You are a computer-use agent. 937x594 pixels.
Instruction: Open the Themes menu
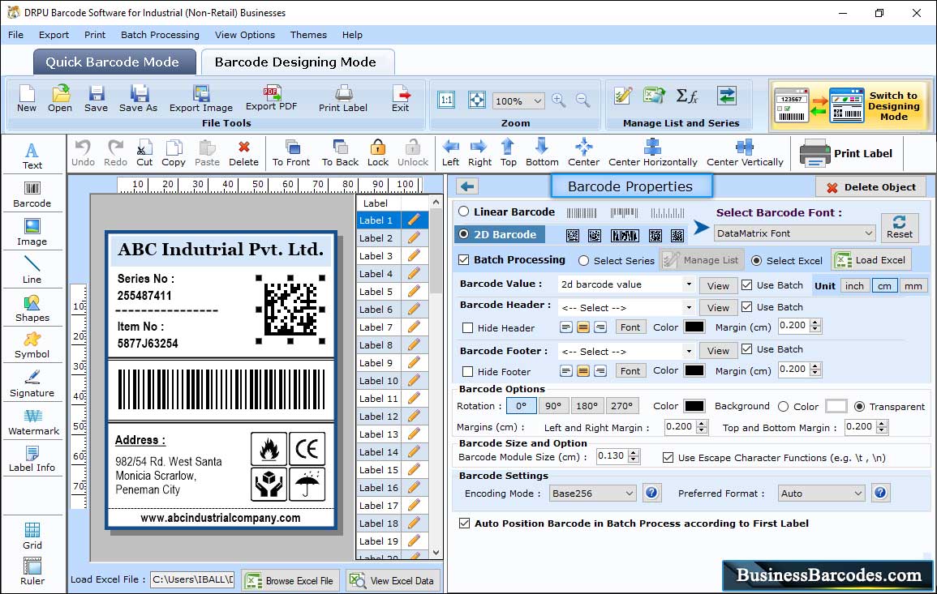point(308,35)
